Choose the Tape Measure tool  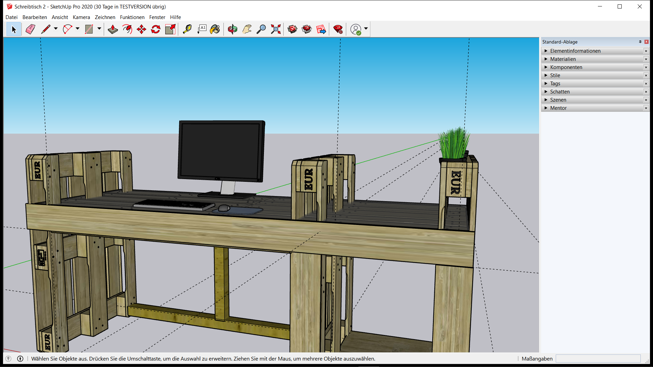click(x=187, y=29)
